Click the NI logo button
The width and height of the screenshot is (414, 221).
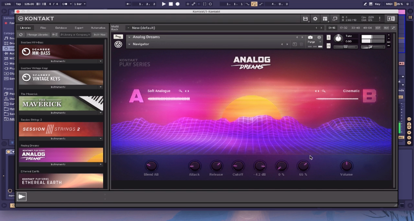click(x=391, y=19)
